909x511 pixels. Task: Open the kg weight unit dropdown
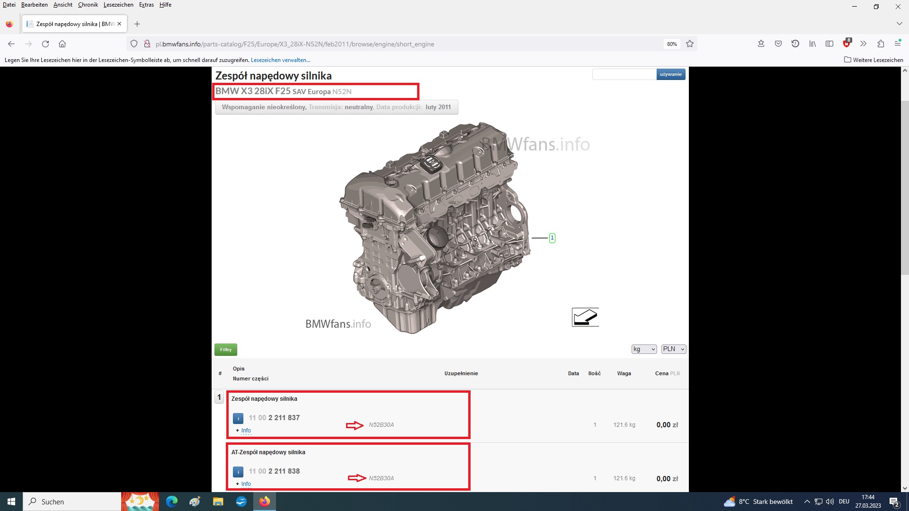click(644, 349)
